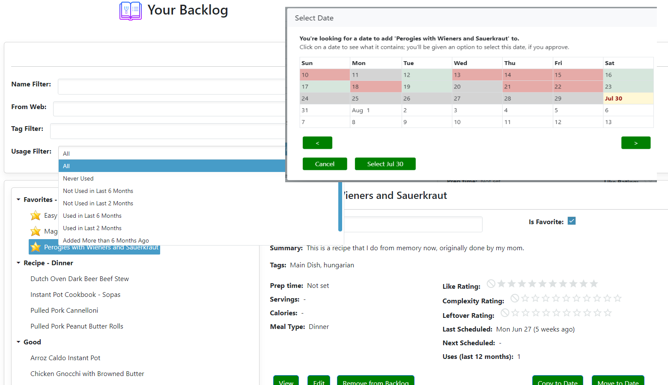
Task: Click into the Name Filter field
Action: click(x=171, y=86)
